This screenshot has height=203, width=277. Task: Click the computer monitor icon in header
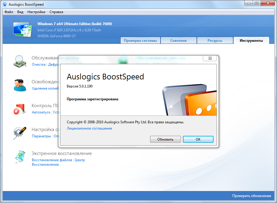tap(22, 29)
